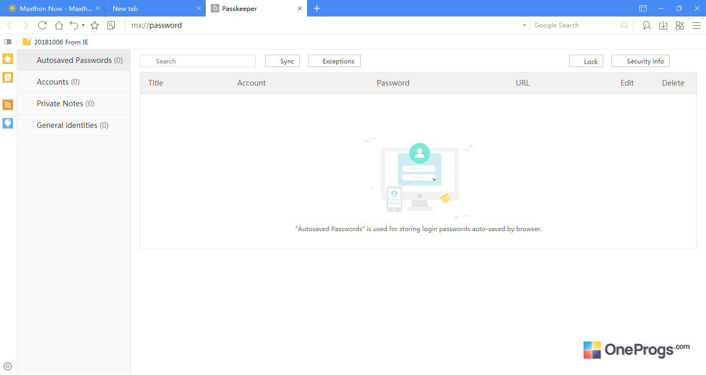The width and height of the screenshot is (706, 375).
Task: Click the search magnifier icon
Action: click(x=625, y=25)
